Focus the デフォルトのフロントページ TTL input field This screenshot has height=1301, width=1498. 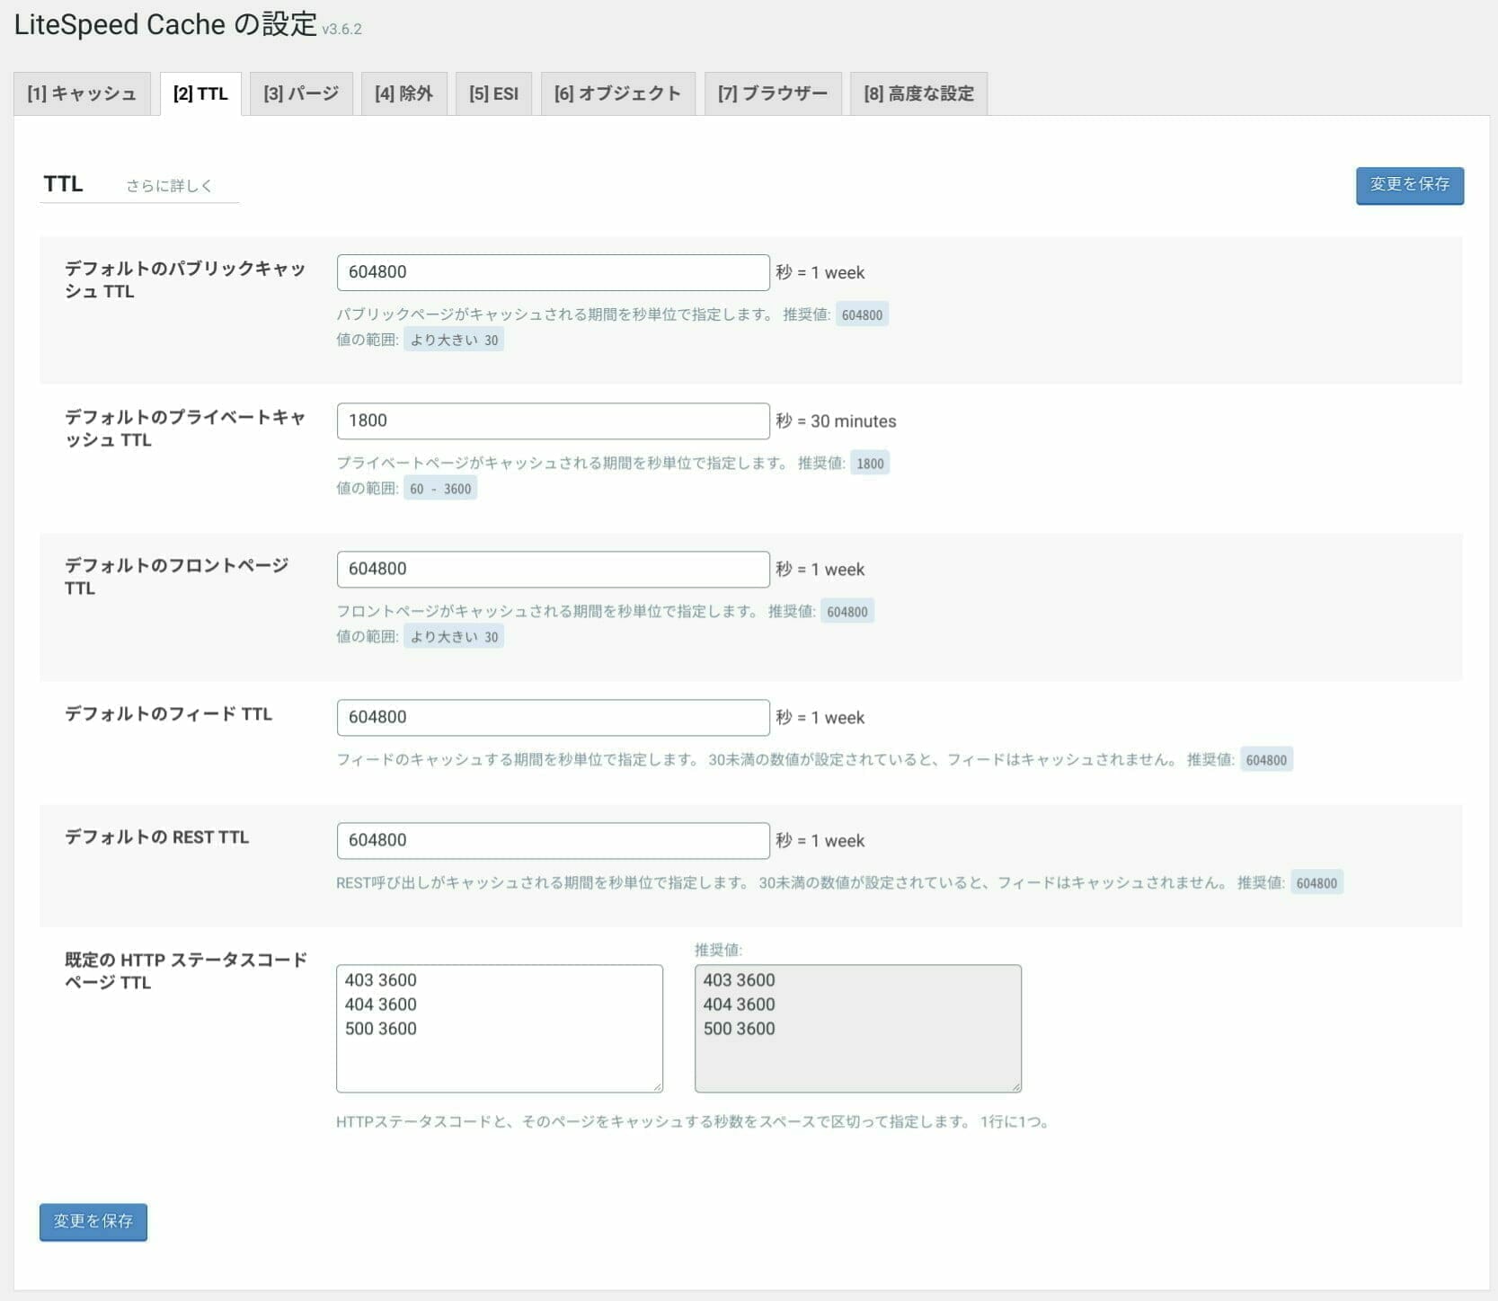click(553, 569)
